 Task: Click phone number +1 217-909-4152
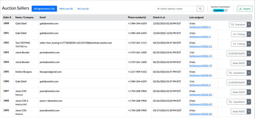click(x=137, y=72)
